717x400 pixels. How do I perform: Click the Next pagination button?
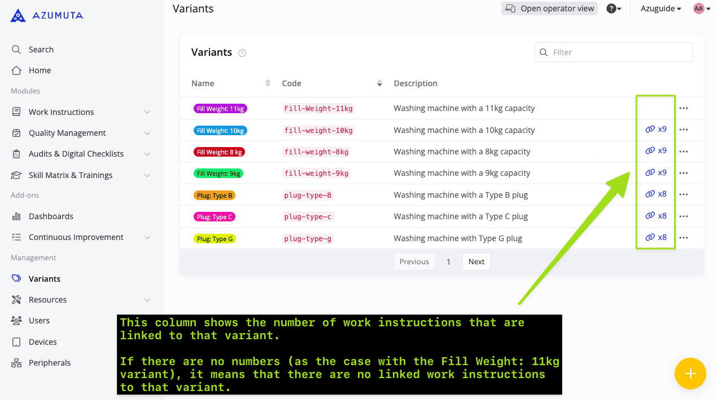[476, 261]
